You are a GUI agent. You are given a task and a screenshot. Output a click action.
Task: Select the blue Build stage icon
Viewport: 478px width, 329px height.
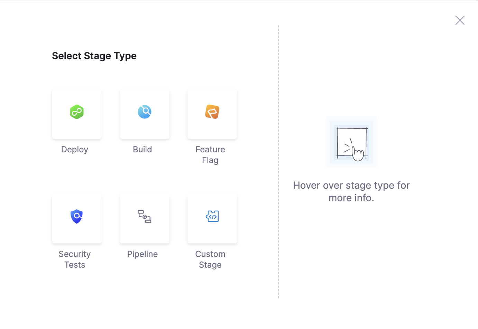point(145,112)
